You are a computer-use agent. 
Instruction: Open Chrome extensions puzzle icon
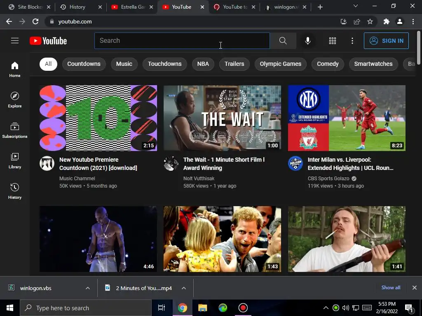point(386,21)
